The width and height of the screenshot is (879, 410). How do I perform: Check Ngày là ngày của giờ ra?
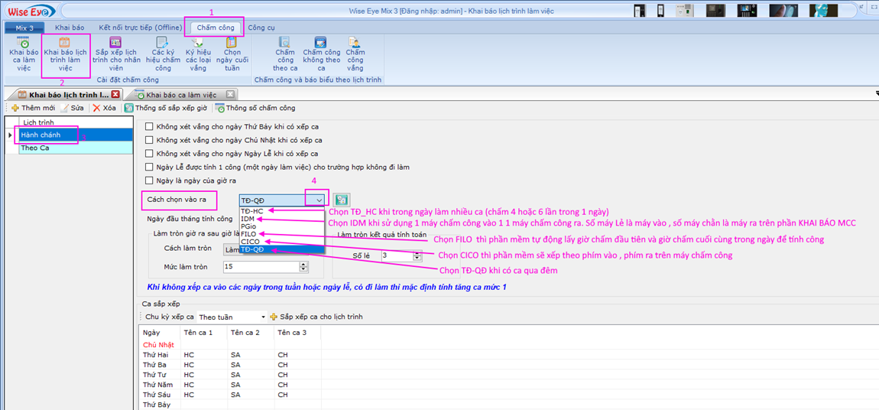click(x=150, y=181)
